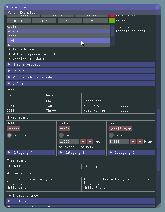Expand the Bonjour tree item
This screenshot has width=165, height=212.
(95, 166)
